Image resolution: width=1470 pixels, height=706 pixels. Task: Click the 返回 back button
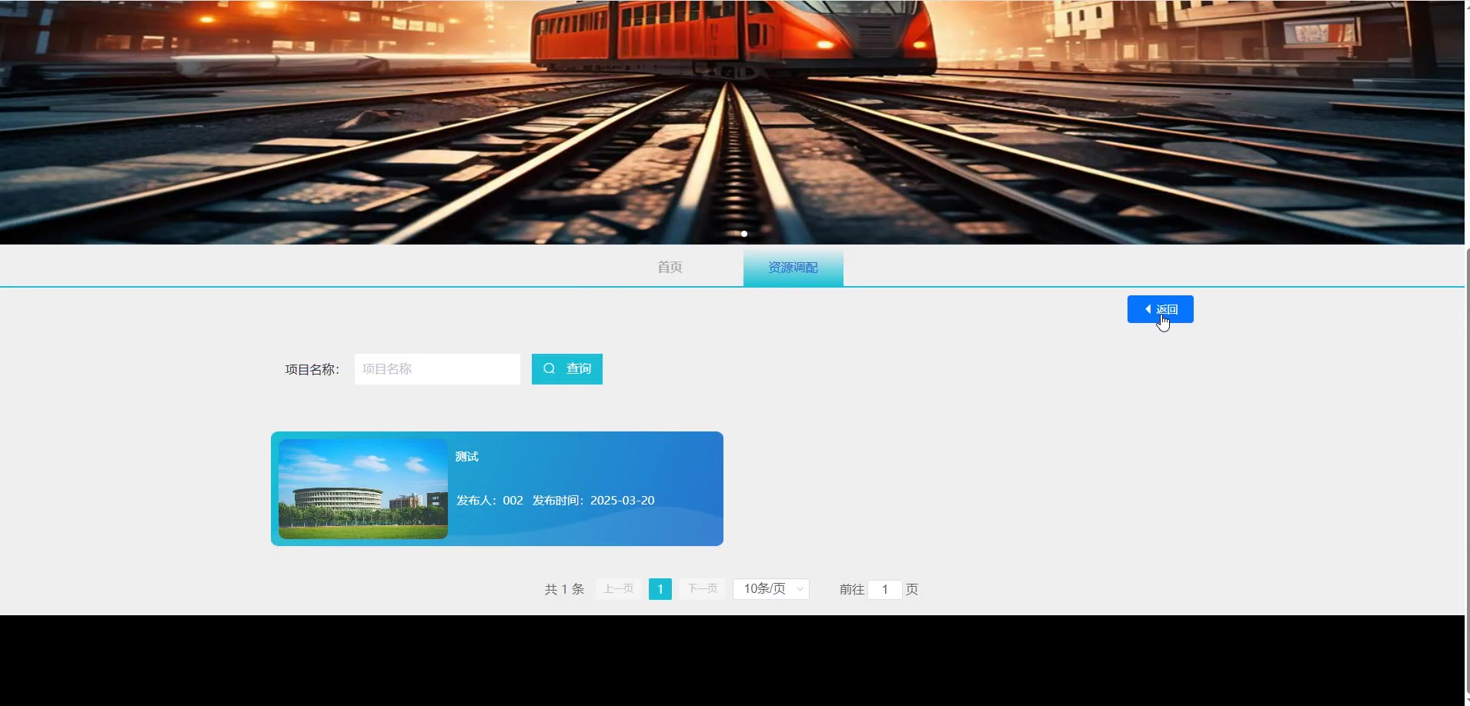coord(1160,309)
